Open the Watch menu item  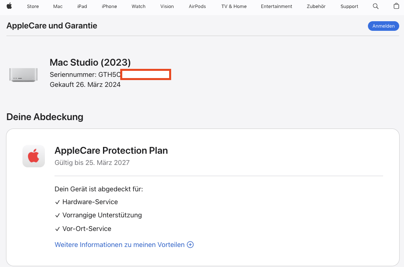138,6
